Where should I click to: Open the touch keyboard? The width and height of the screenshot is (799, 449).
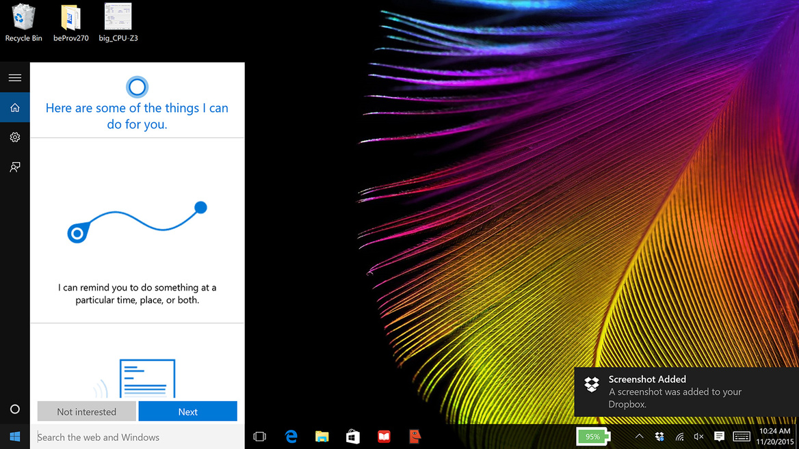(742, 437)
